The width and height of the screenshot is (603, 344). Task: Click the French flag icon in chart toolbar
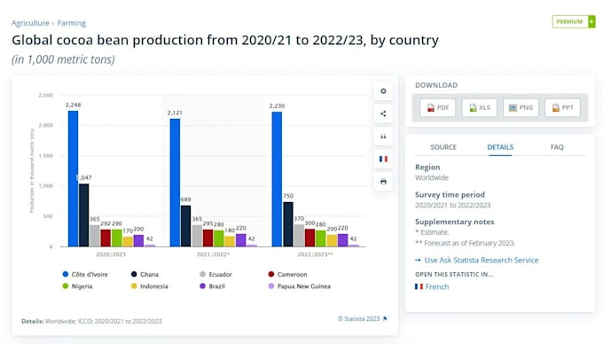coord(383,159)
